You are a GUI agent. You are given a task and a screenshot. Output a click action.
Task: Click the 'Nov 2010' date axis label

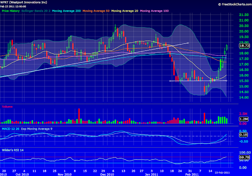(65, 174)
